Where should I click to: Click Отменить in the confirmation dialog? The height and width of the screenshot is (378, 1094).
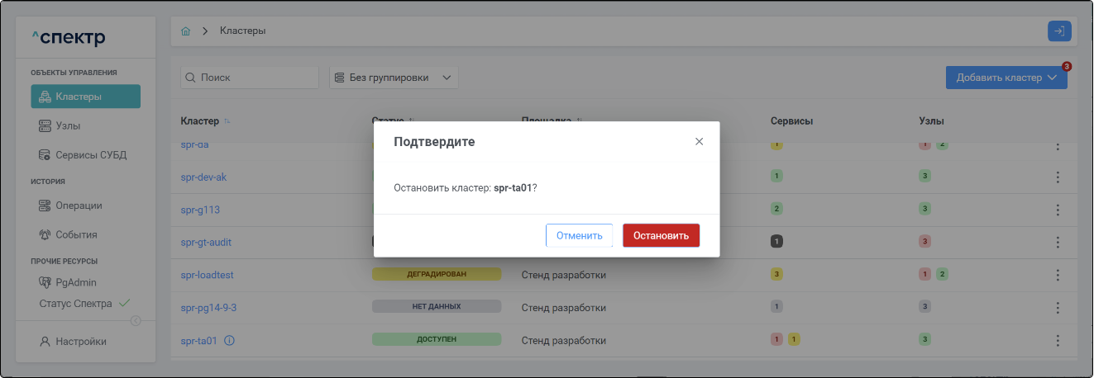pos(579,235)
